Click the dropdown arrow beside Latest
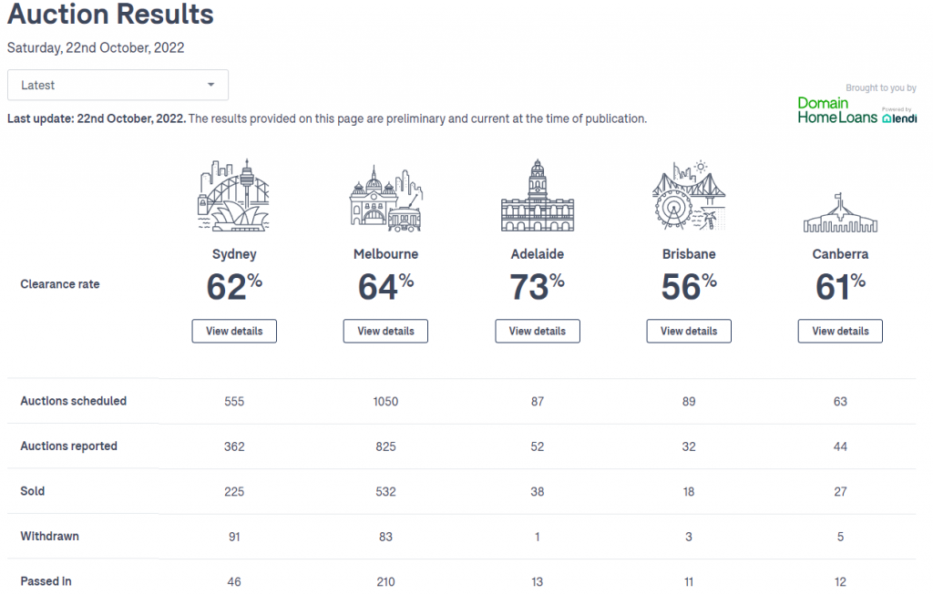 (x=210, y=85)
